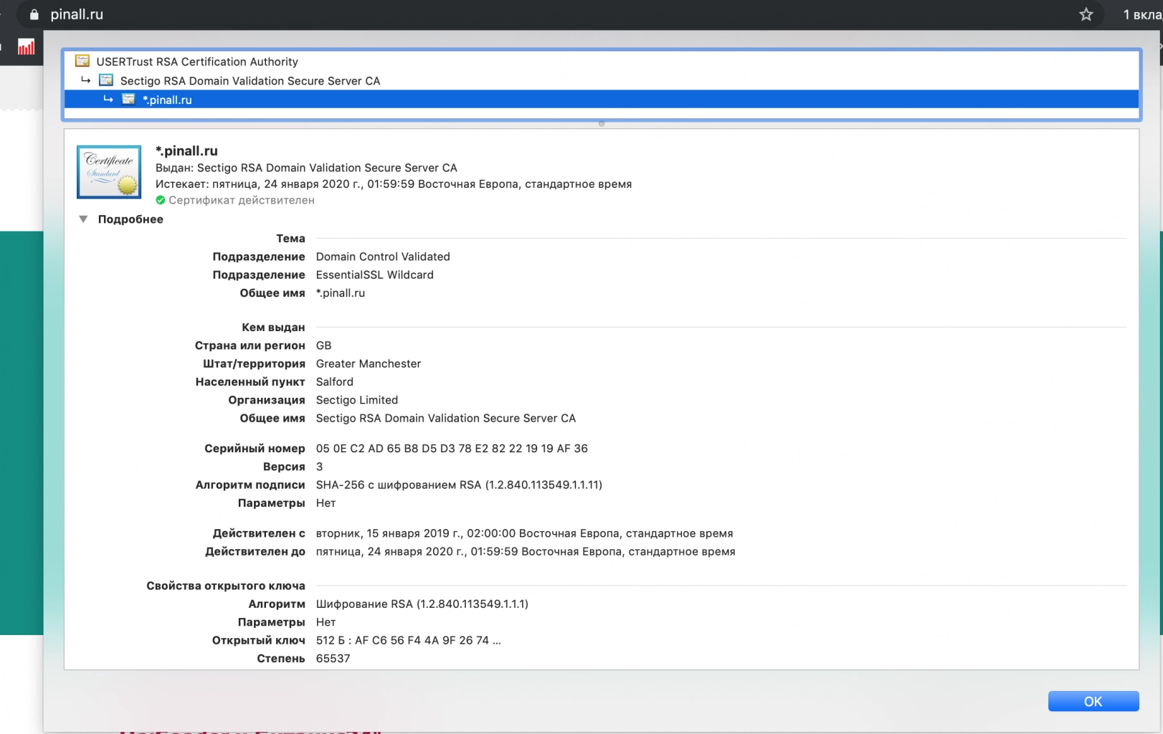1163x734 pixels.
Task: Click the serial number value
Action: tap(452, 449)
